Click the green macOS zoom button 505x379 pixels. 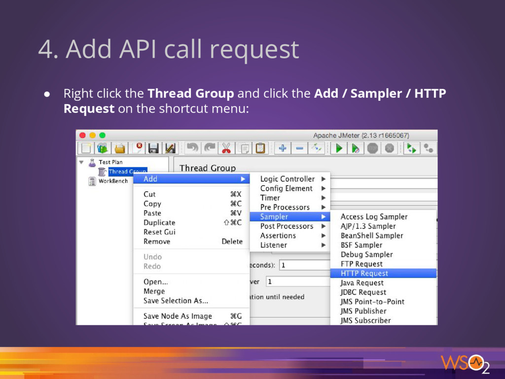103,135
